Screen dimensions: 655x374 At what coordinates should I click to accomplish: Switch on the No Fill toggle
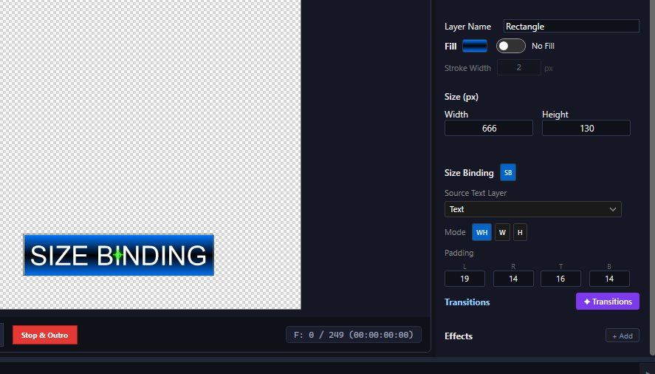pyautogui.click(x=510, y=46)
